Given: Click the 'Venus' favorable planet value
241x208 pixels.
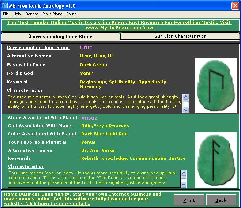Looking at the screenshot, I should pyautogui.click(x=88, y=142).
